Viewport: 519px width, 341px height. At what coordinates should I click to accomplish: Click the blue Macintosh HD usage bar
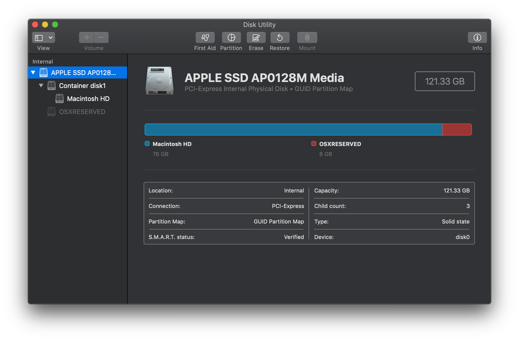pyautogui.click(x=294, y=129)
